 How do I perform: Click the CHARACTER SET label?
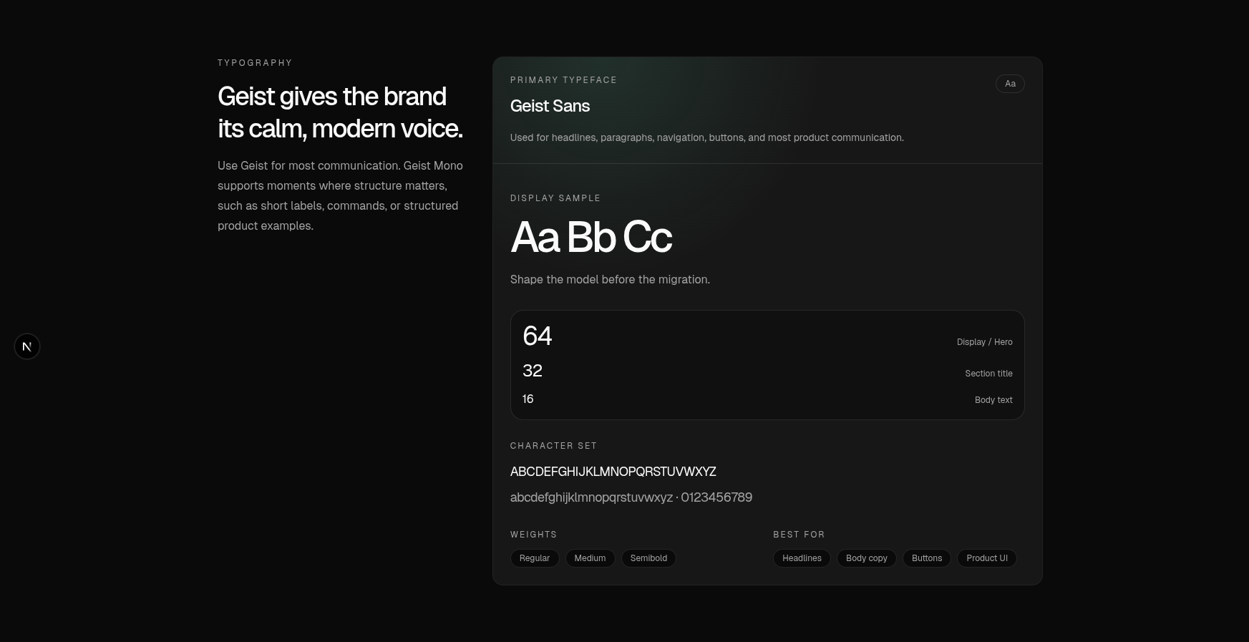(553, 446)
